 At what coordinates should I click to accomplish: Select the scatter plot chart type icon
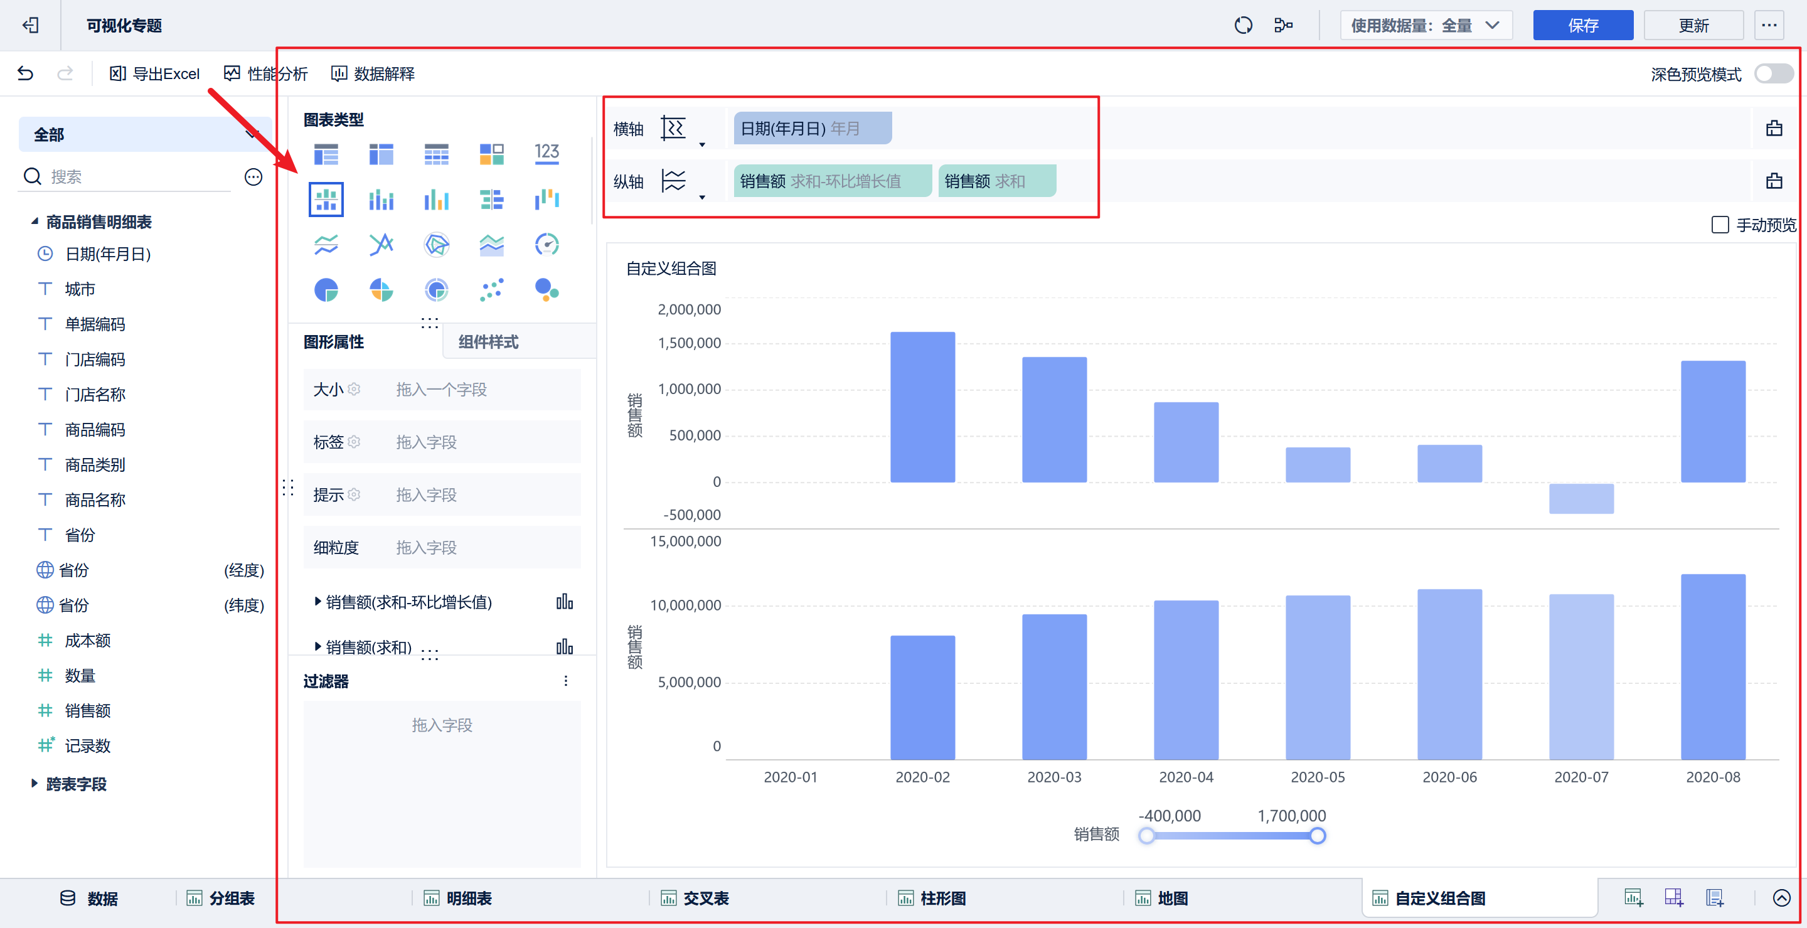tap(491, 290)
